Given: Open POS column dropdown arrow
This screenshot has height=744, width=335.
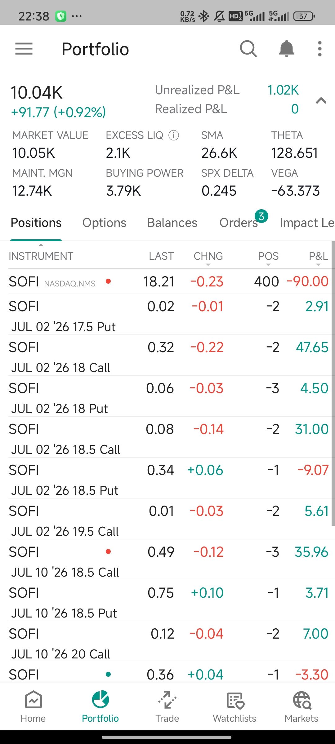Looking at the screenshot, I should tap(268, 265).
